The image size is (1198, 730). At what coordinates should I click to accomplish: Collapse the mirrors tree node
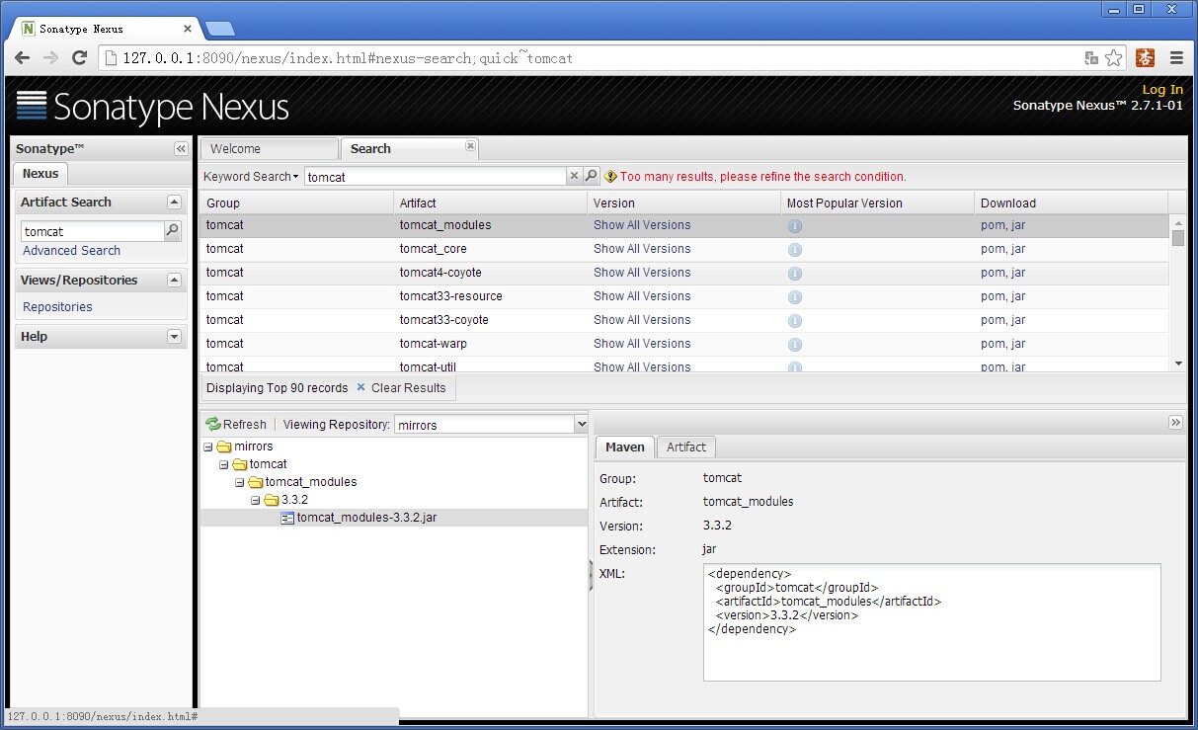(207, 446)
